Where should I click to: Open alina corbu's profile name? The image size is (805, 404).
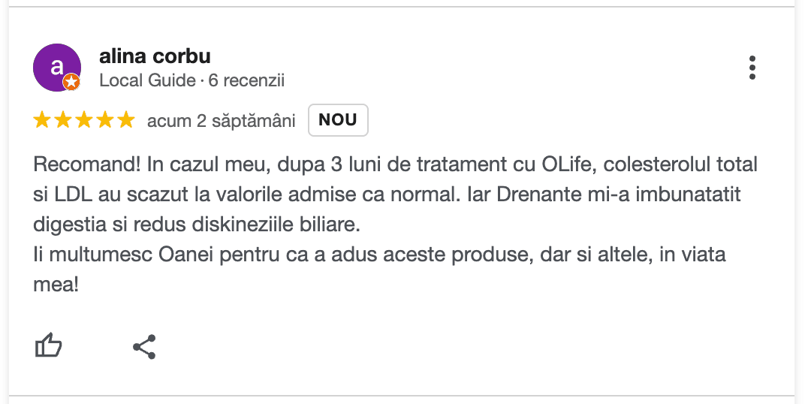tap(155, 56)
